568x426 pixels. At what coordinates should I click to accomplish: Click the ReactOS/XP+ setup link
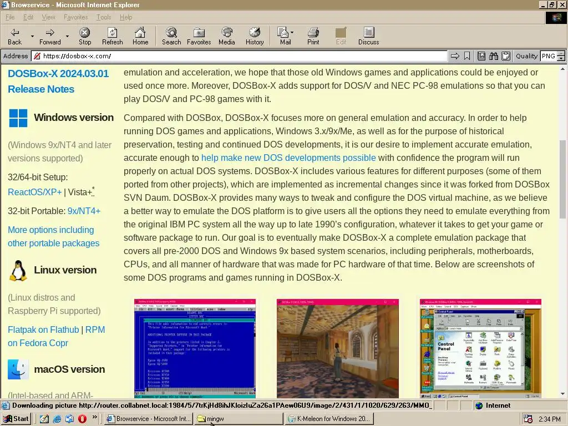(35, 192)
